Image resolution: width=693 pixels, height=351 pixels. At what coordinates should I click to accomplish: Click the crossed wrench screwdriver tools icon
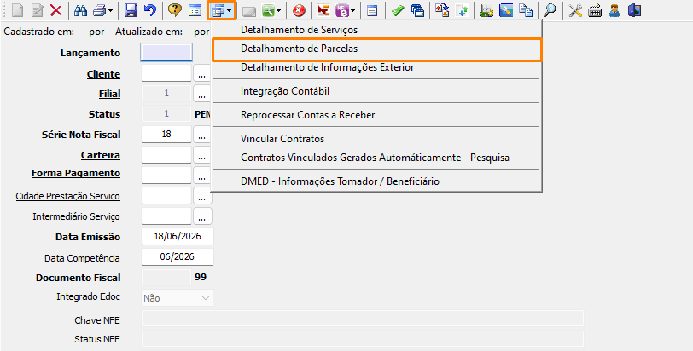coord(575,10)
